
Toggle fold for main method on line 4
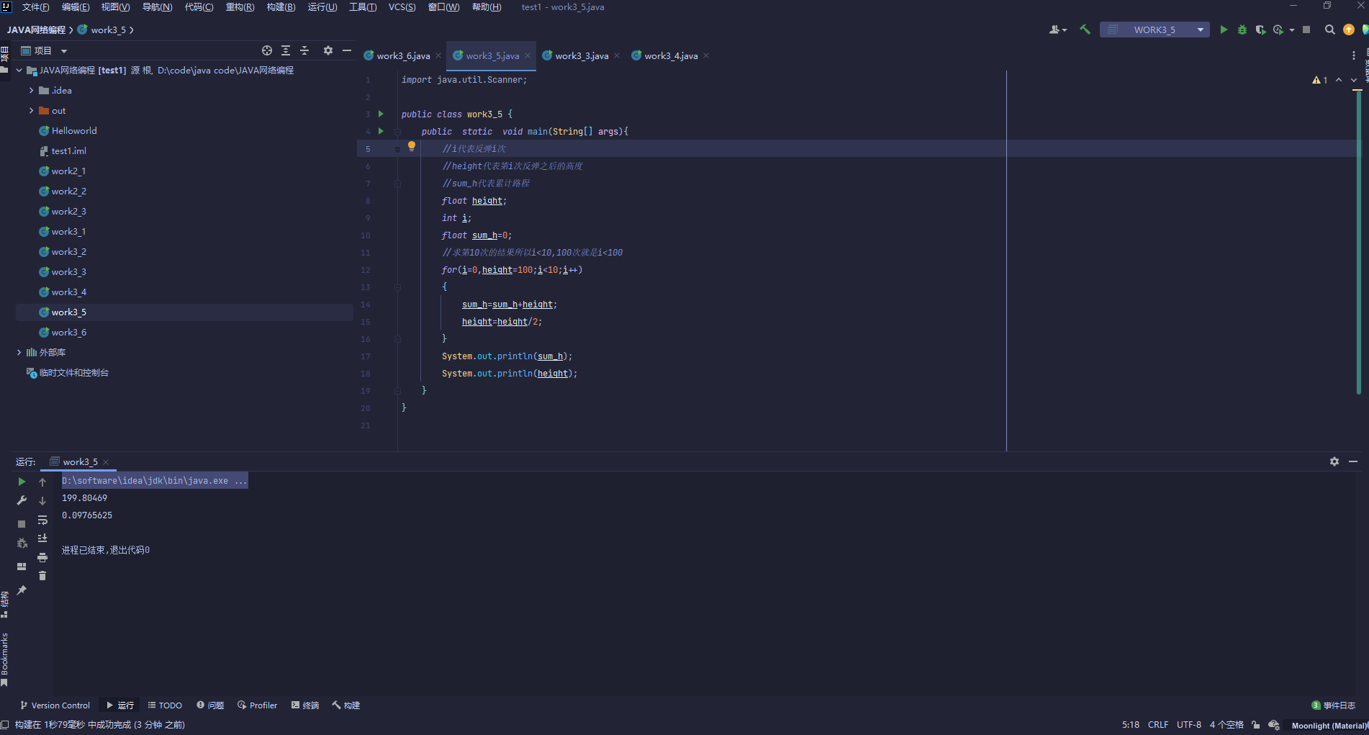[397, 132]
